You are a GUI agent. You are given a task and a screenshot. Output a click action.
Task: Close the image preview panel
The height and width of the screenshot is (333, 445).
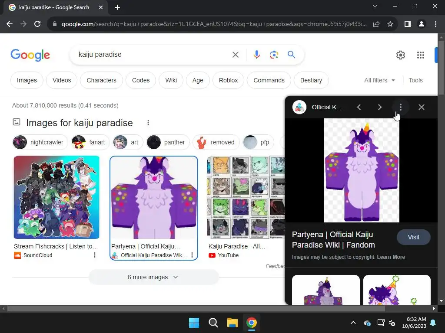[x=422, y=107]
